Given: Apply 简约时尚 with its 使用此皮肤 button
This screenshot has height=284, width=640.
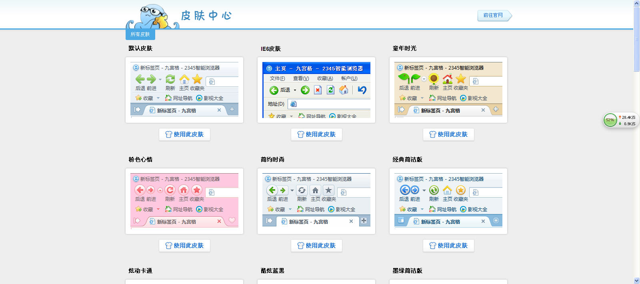Looking at the screenshot, I should click(x=316, y=246).
